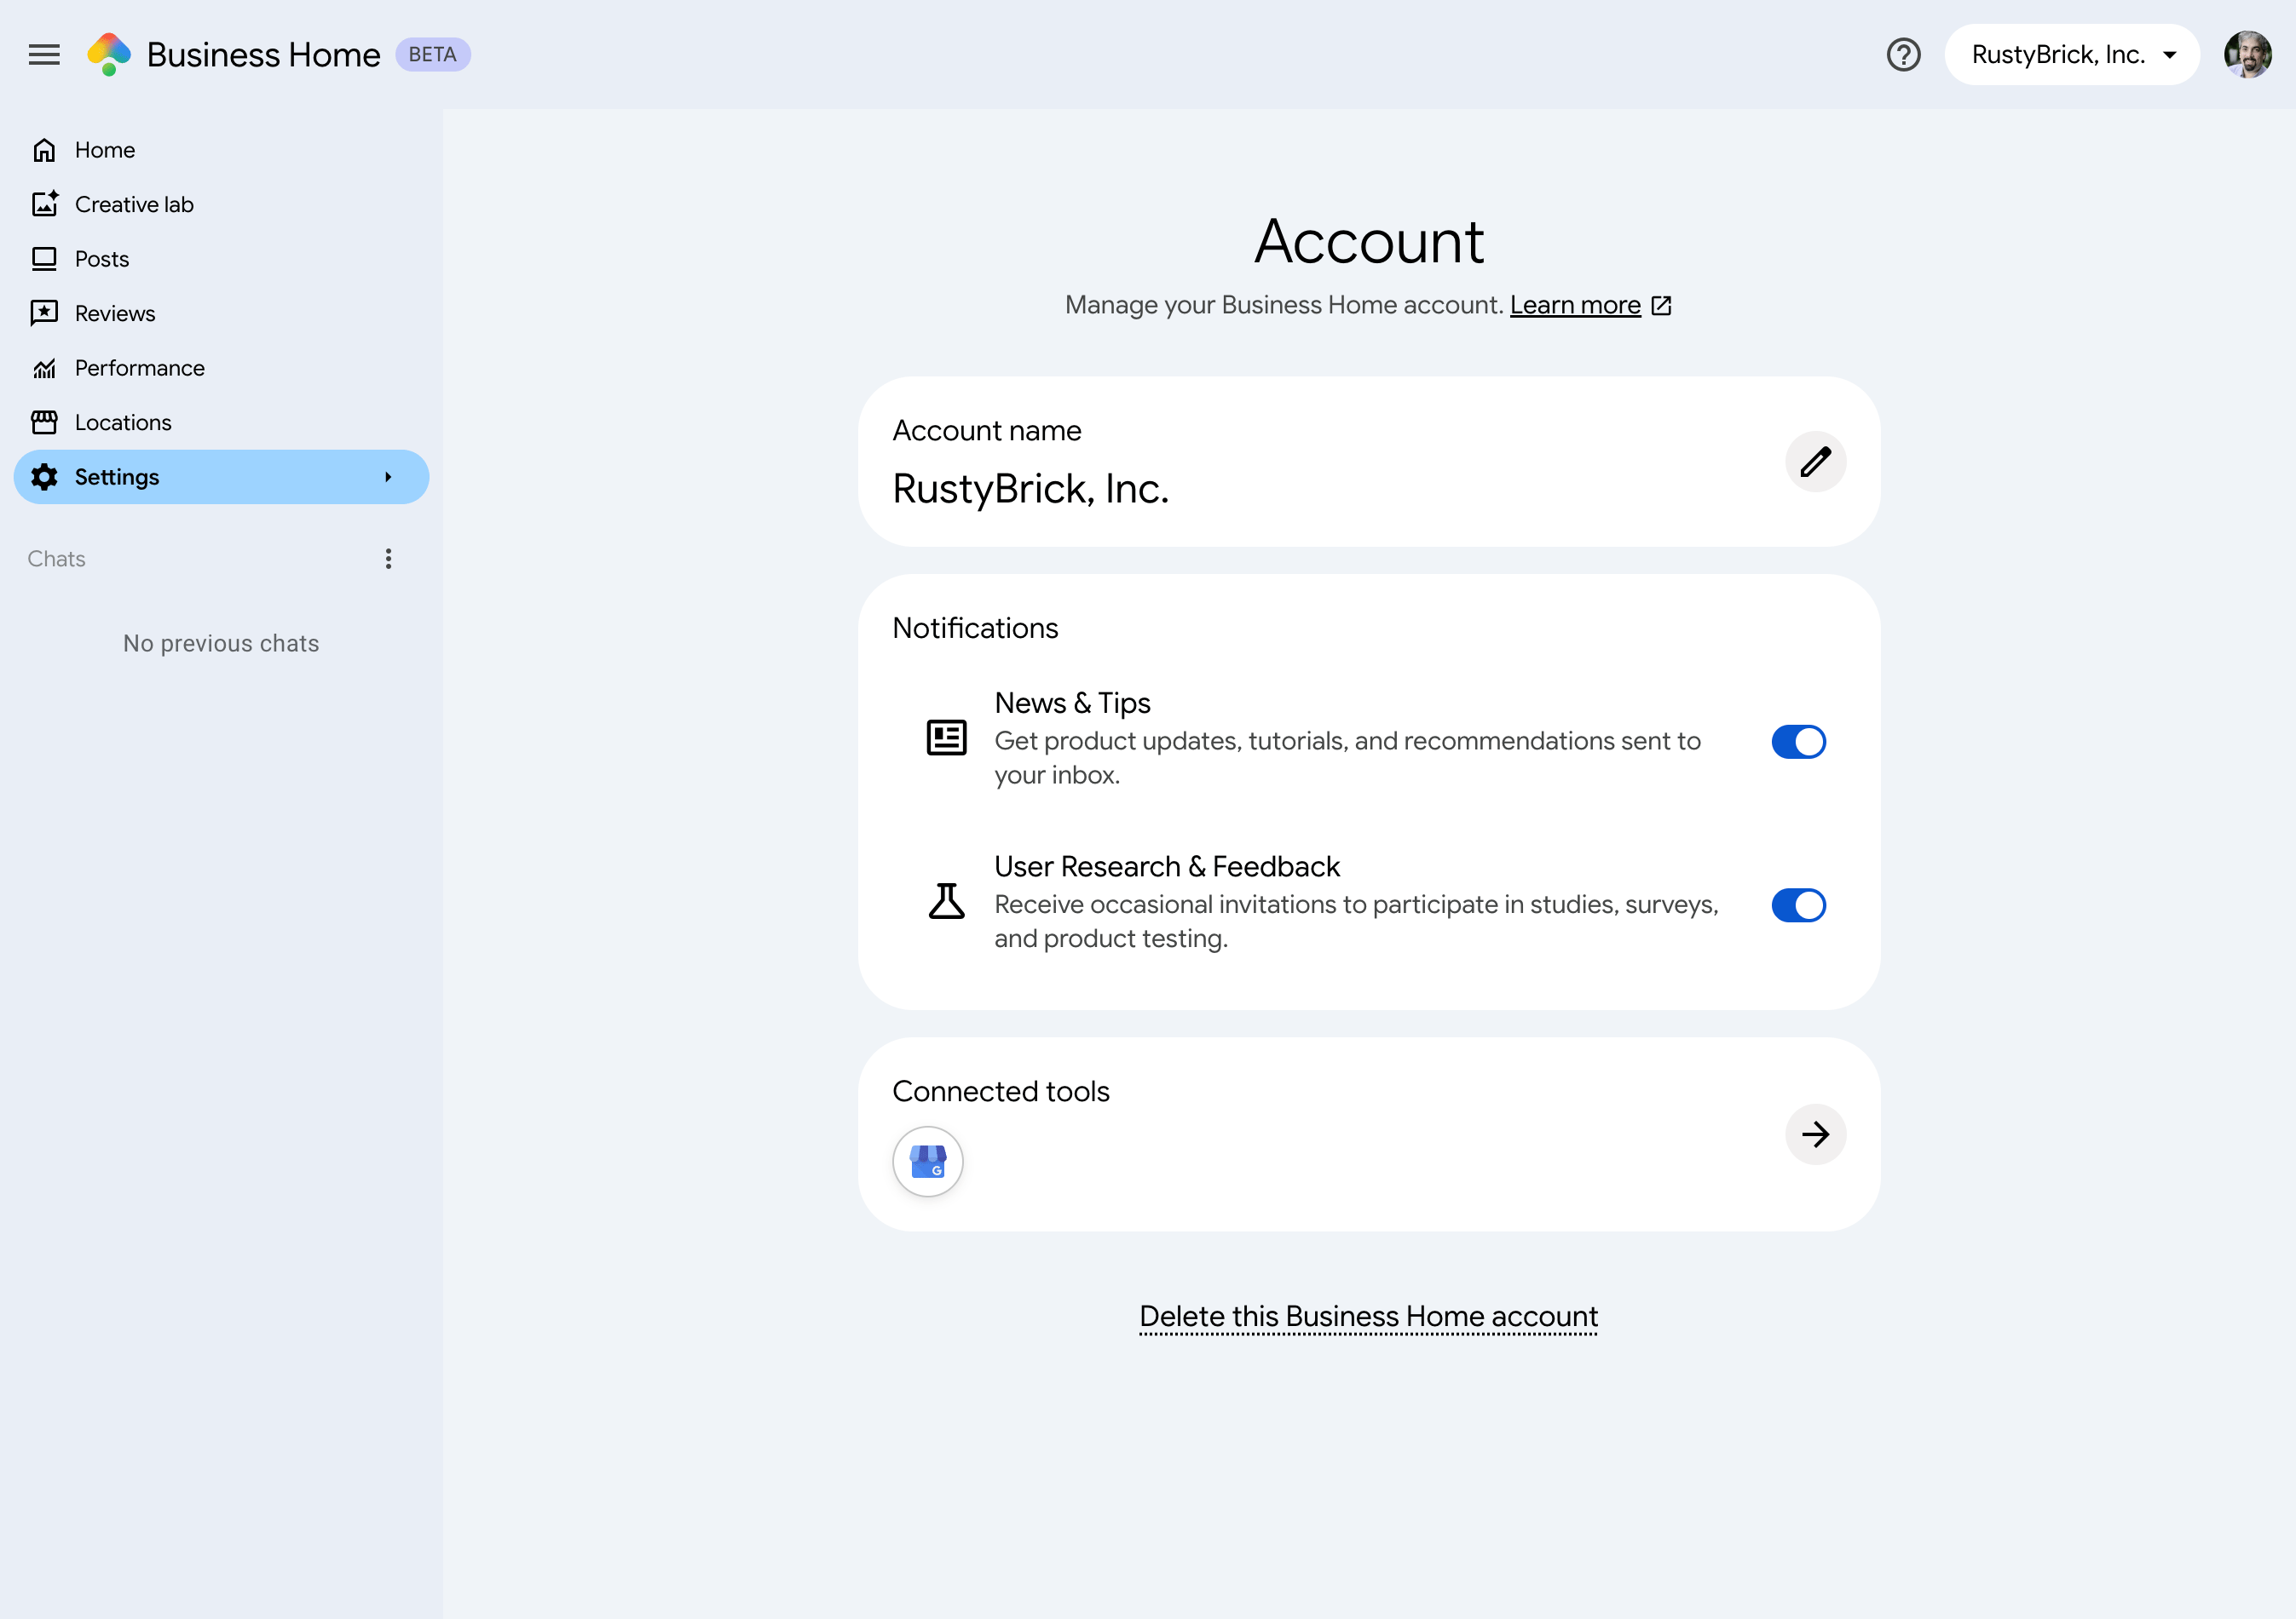The width and height of the screenshot is (2296, 1619).
Task: Click the 'Account name' label
Action: pyautogui.click(x=986, y=431)
